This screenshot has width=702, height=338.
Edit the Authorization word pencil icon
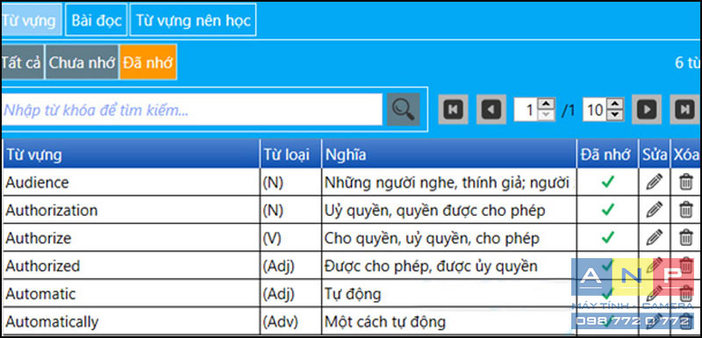coord(654,210)
